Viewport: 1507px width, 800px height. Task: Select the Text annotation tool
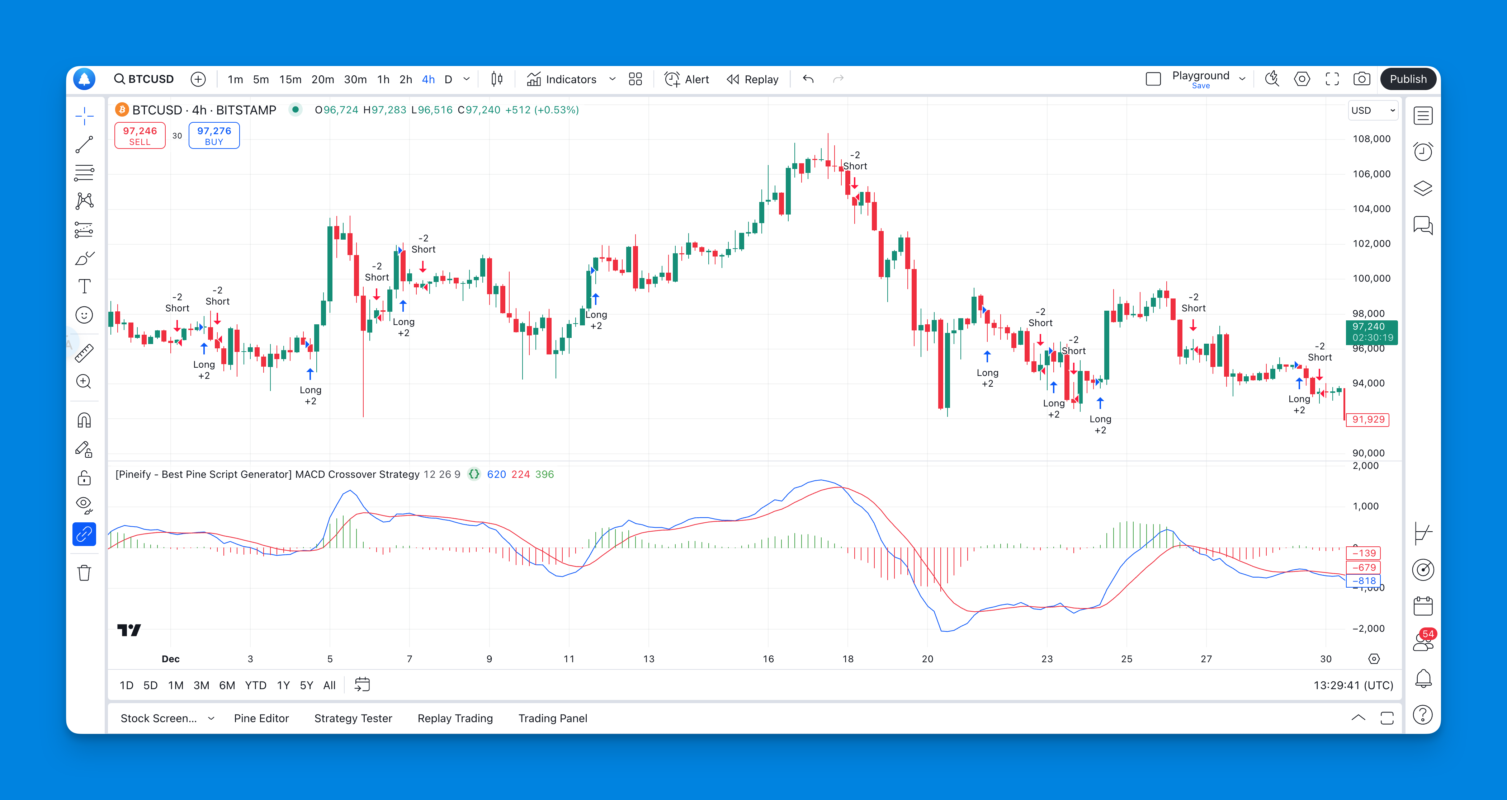pyautogui.click(x=84, y=286)
